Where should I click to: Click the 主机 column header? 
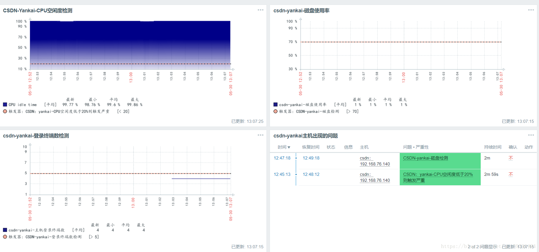(364, 147)
